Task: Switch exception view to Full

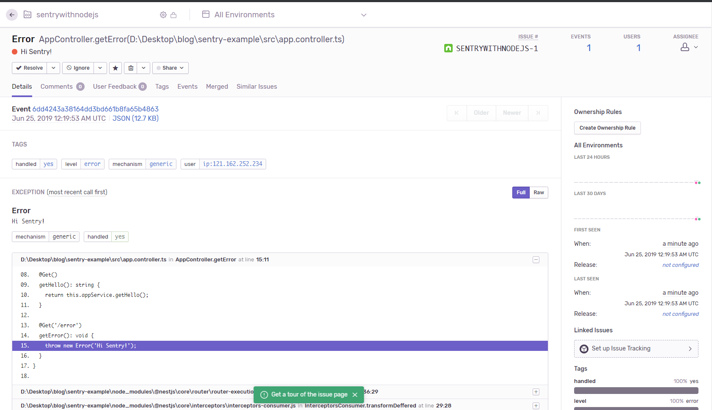Action: (x=521, y=193)
